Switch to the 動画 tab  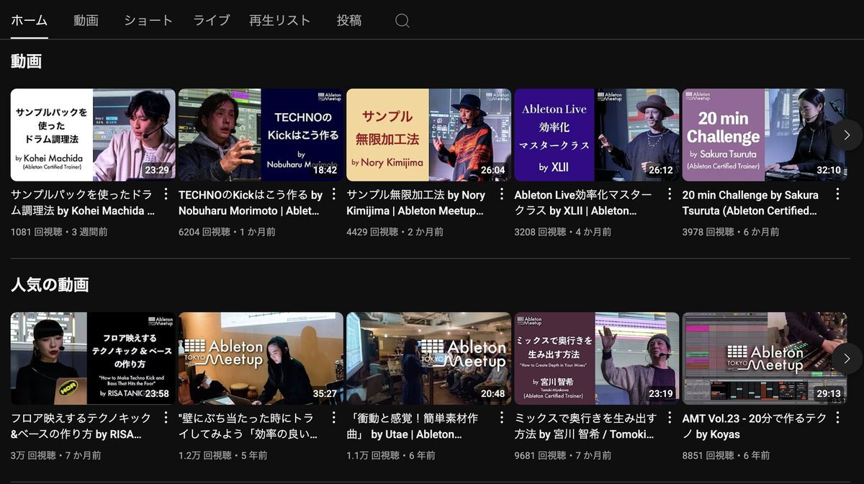coord(86,20)
